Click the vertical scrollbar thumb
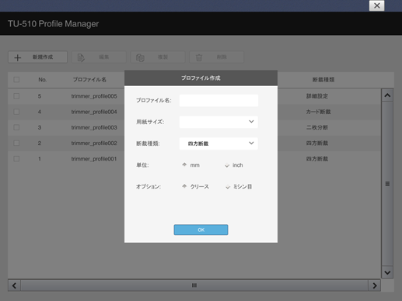Screen dimensions: 402x301 click(387, 184)
